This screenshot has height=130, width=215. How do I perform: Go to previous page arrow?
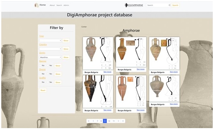[93, 121]
